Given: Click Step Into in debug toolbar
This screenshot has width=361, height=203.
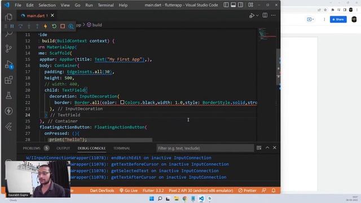Looking at the screenshot, I should 29,27.
